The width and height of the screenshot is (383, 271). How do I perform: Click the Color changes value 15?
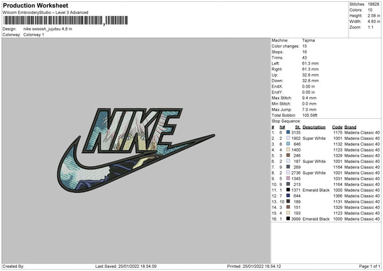click(x=304, y=46)
